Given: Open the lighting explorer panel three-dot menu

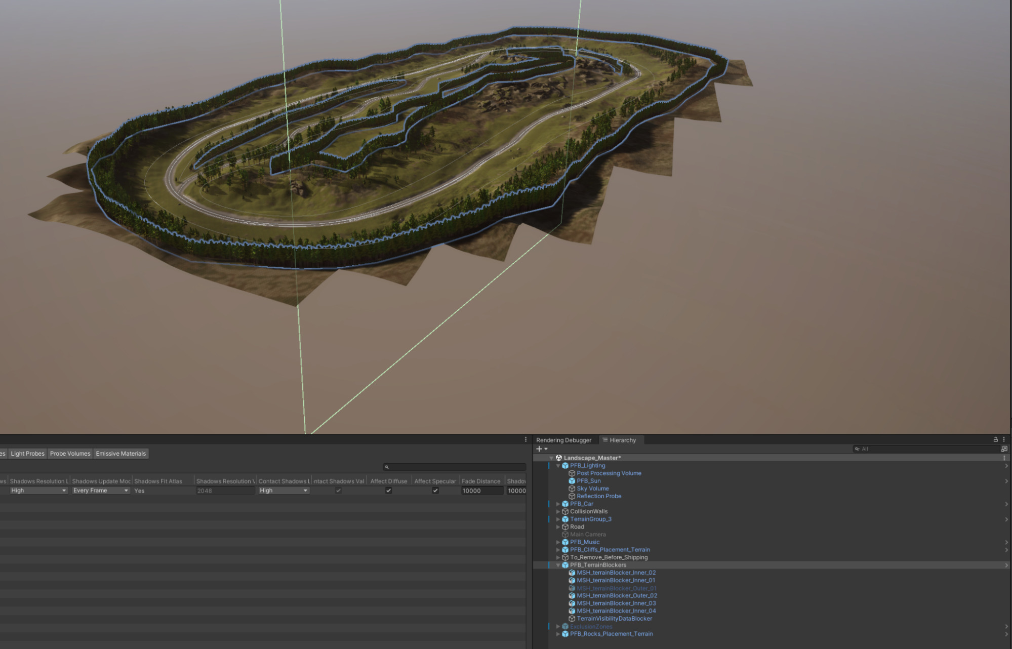Looking at the screenshot, I should (525, 439).
